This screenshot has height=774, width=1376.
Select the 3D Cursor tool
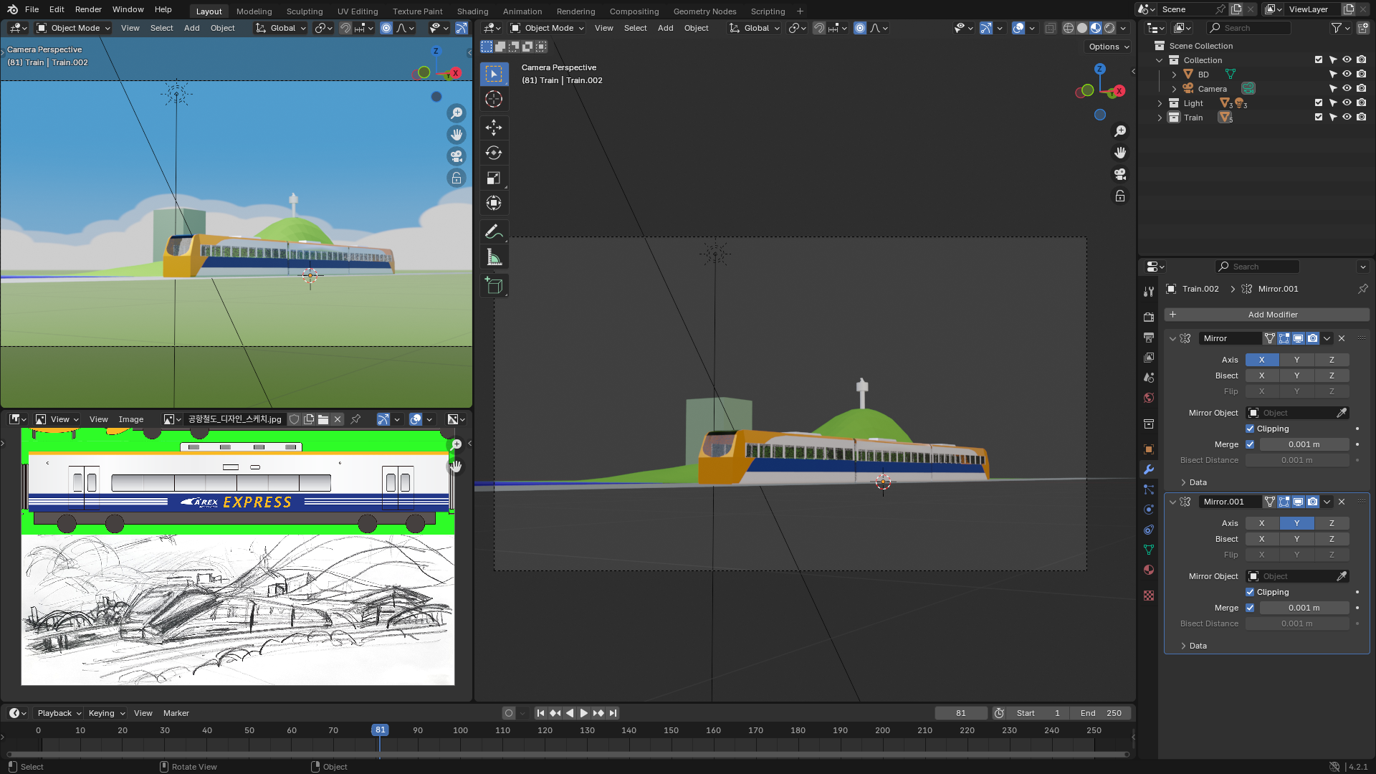tap(493, 99)
